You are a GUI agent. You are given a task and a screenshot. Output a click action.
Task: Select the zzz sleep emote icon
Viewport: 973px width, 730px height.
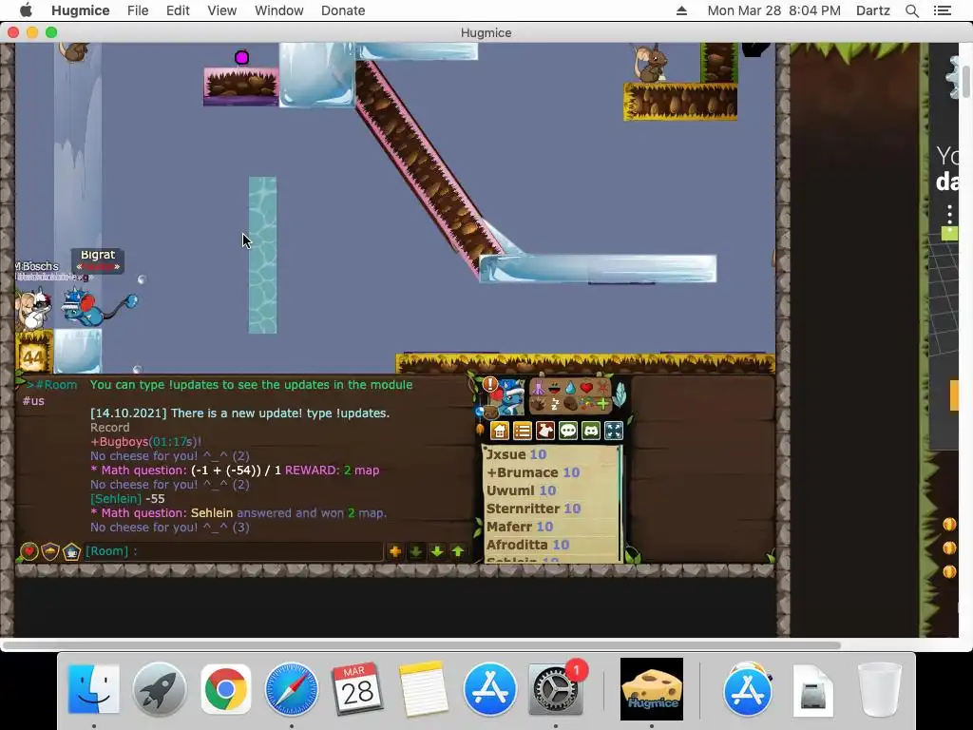pyautogui.click(x=555, y=404)
